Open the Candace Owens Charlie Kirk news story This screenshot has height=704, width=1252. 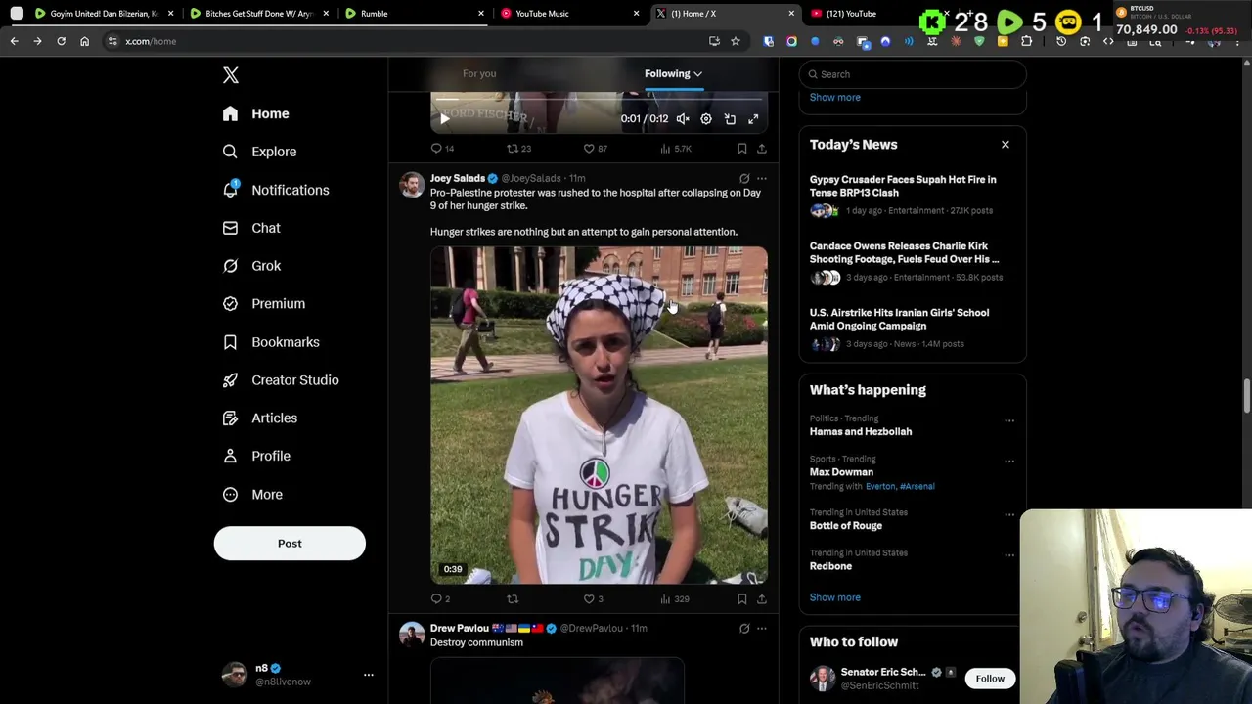pos(913,262)
